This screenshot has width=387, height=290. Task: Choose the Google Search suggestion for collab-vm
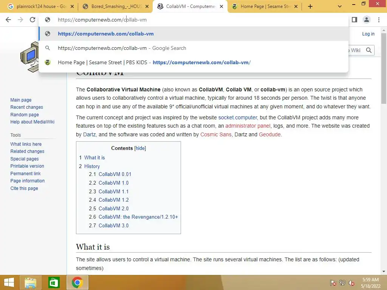point(193,48)
